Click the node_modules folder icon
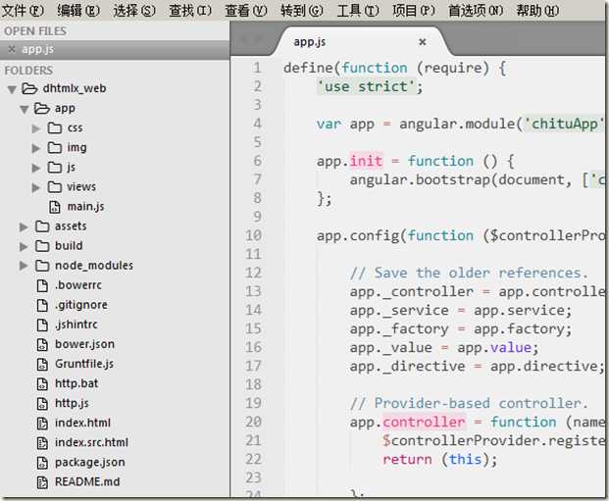The image size is (609, 501). 42,266
